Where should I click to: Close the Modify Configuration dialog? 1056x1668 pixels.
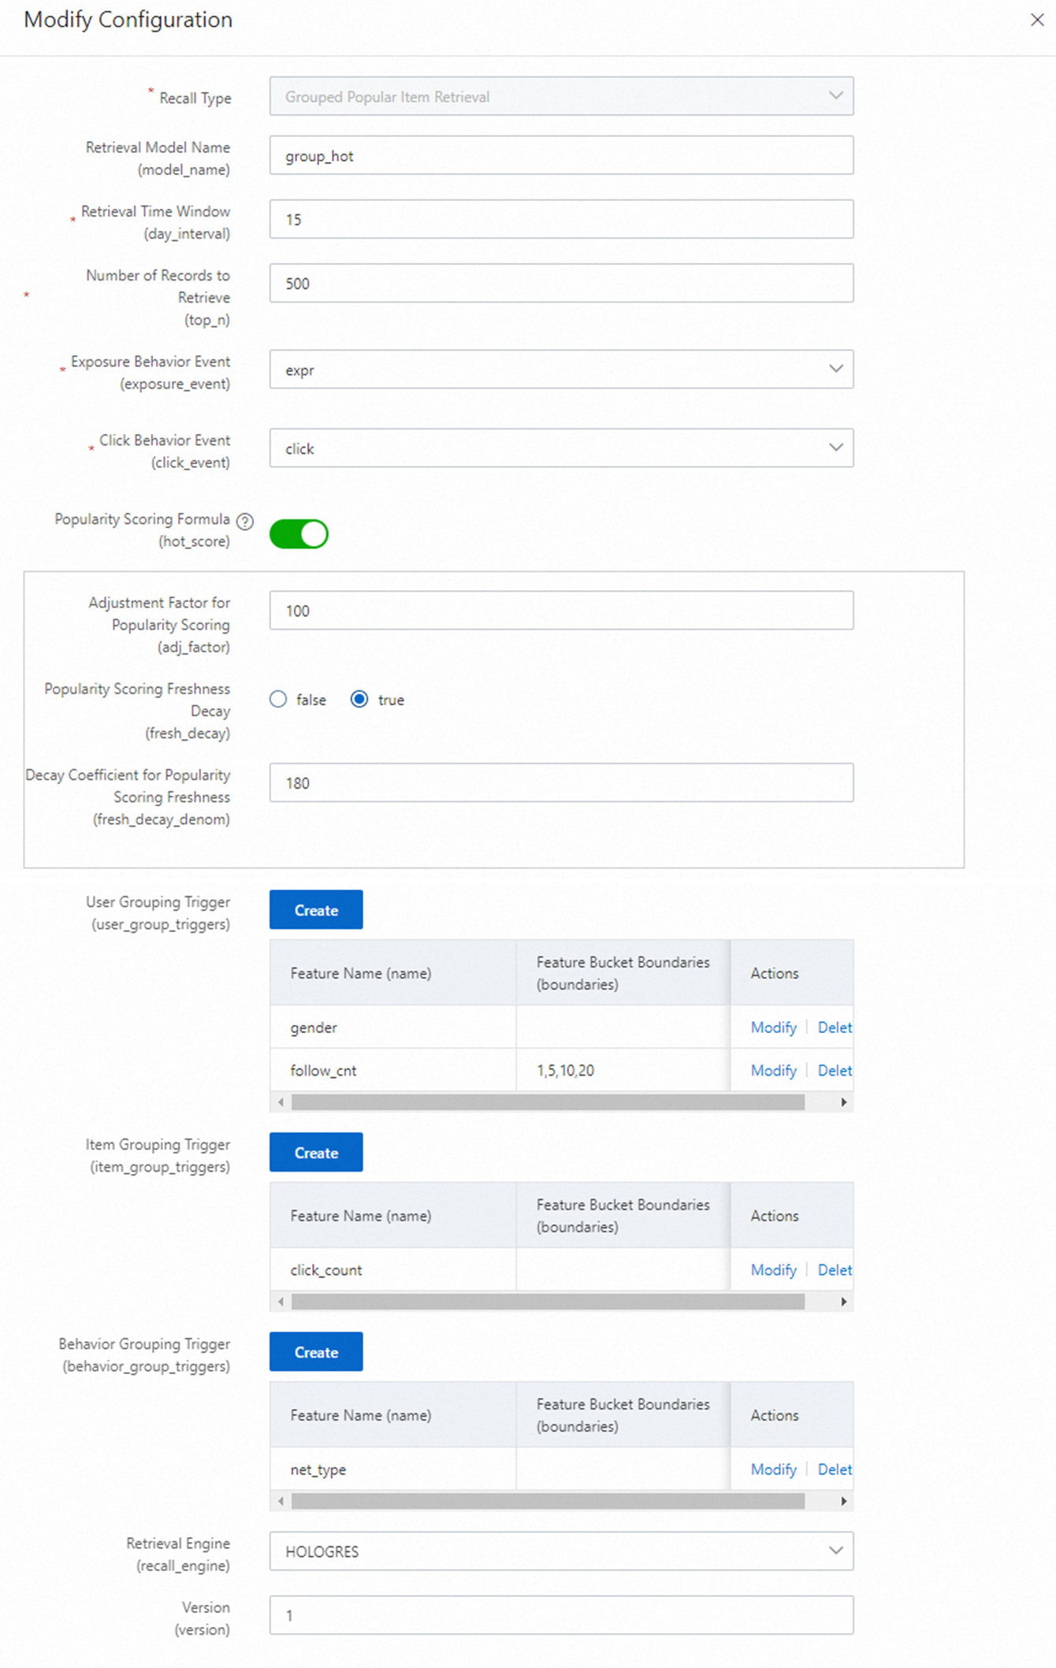point(1036,20)
